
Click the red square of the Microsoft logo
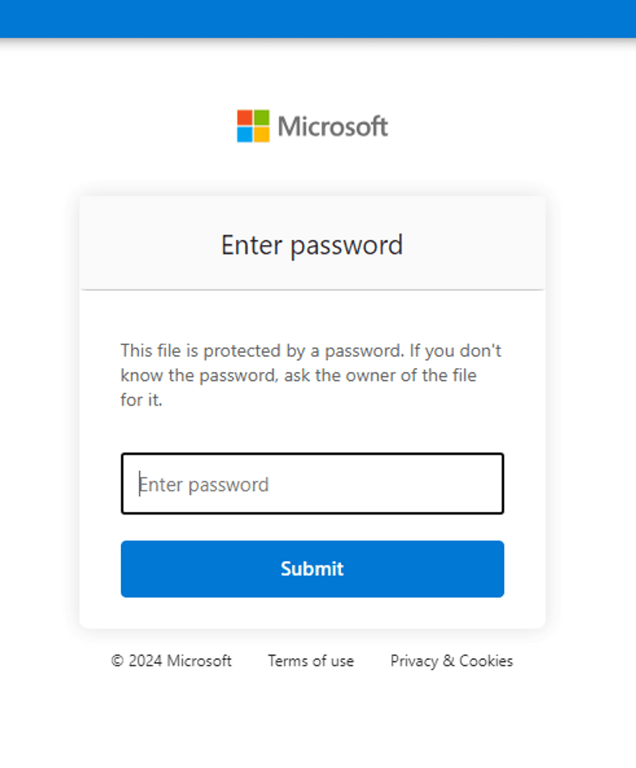(245, 118)
